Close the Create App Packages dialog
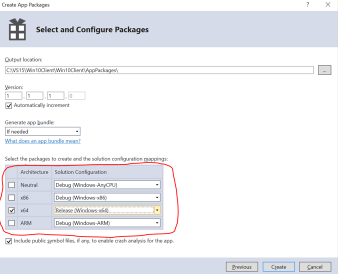Viewport: 338px width, 274px height. point(327,4)
